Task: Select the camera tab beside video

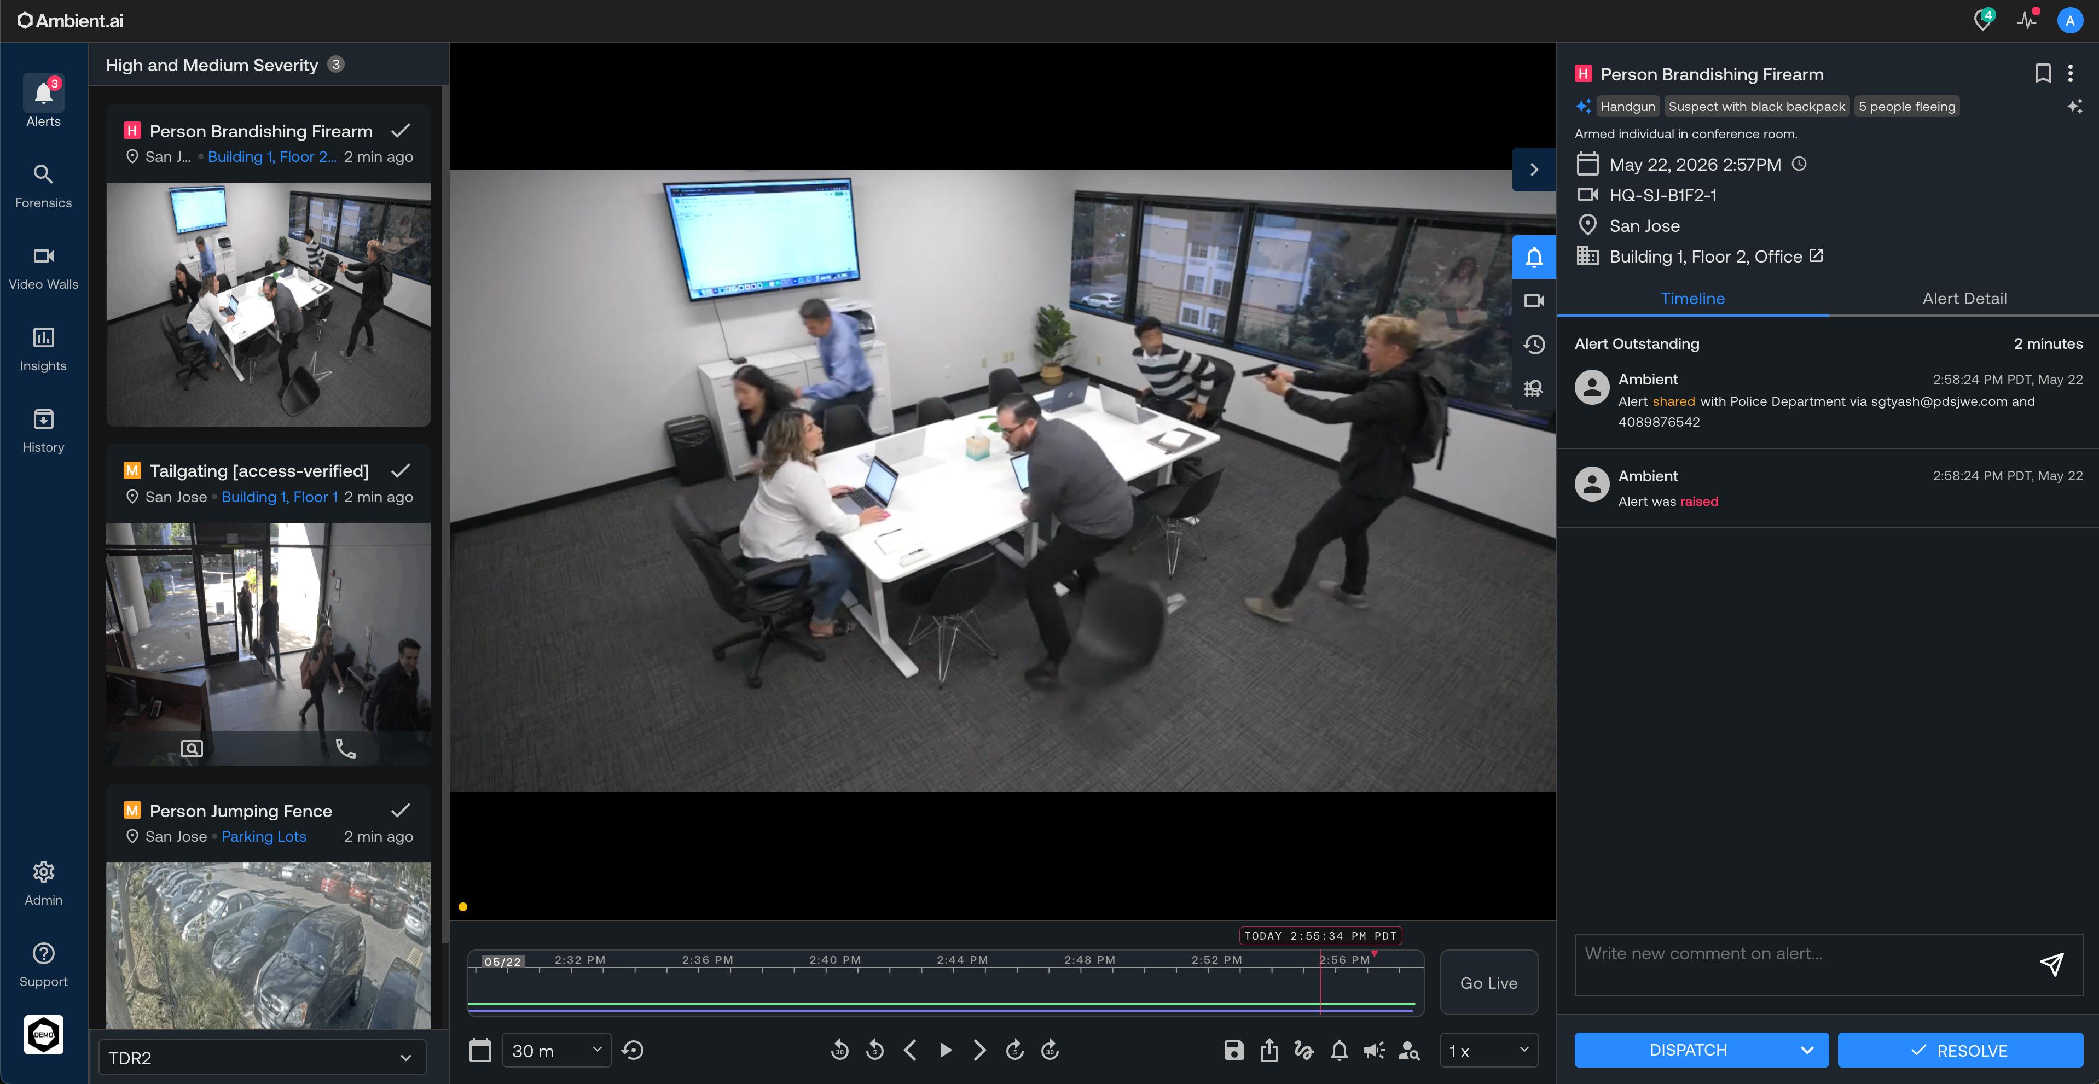Action: coord(1534,300)
